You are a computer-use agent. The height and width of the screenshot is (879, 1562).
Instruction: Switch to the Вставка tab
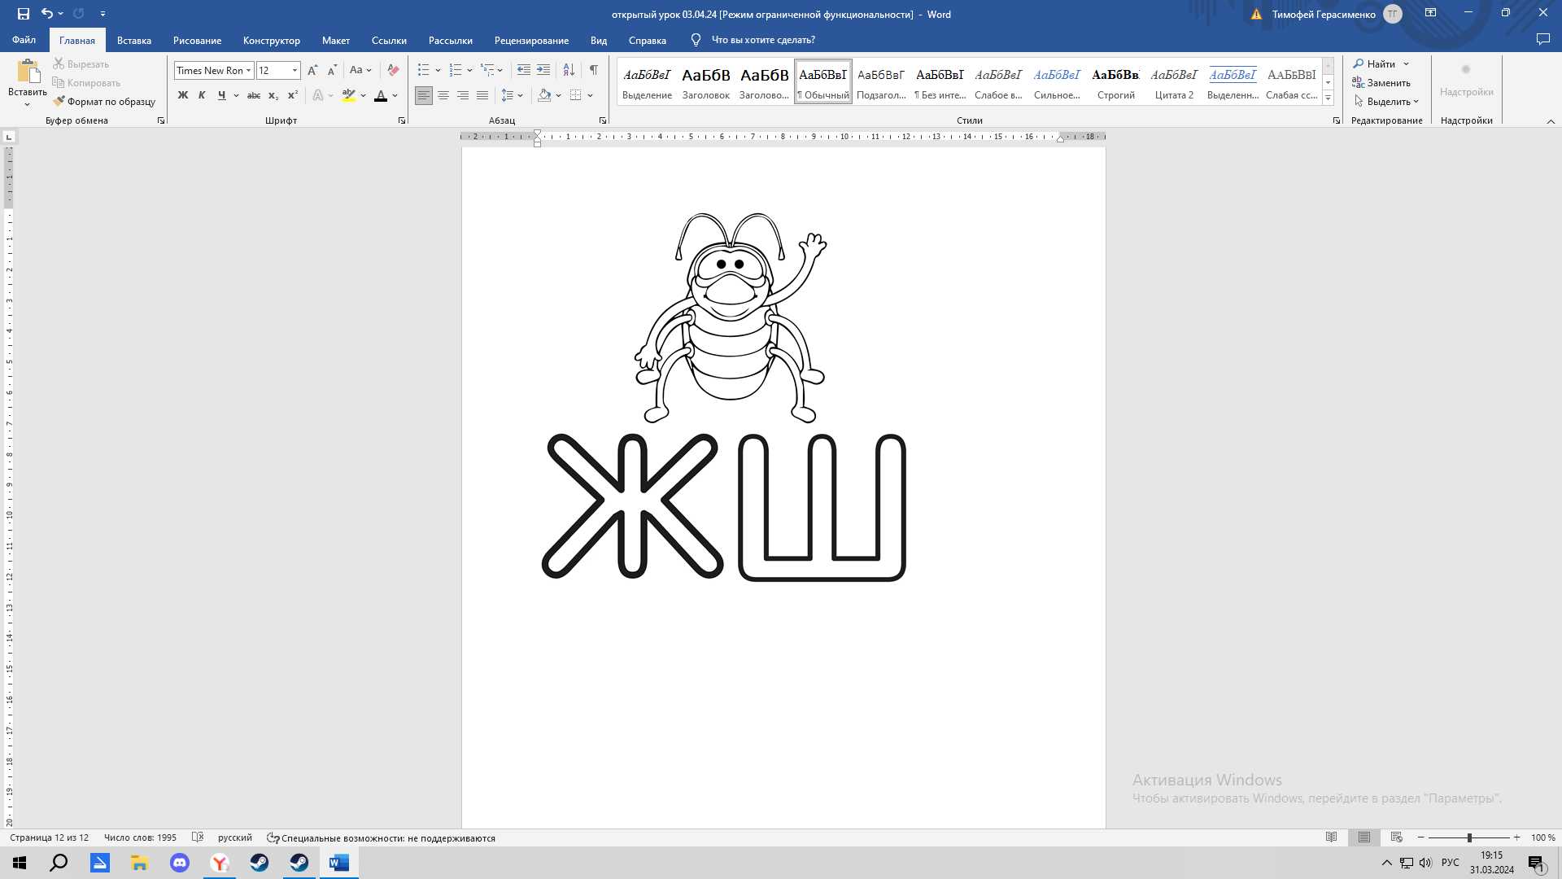point(134,40)
